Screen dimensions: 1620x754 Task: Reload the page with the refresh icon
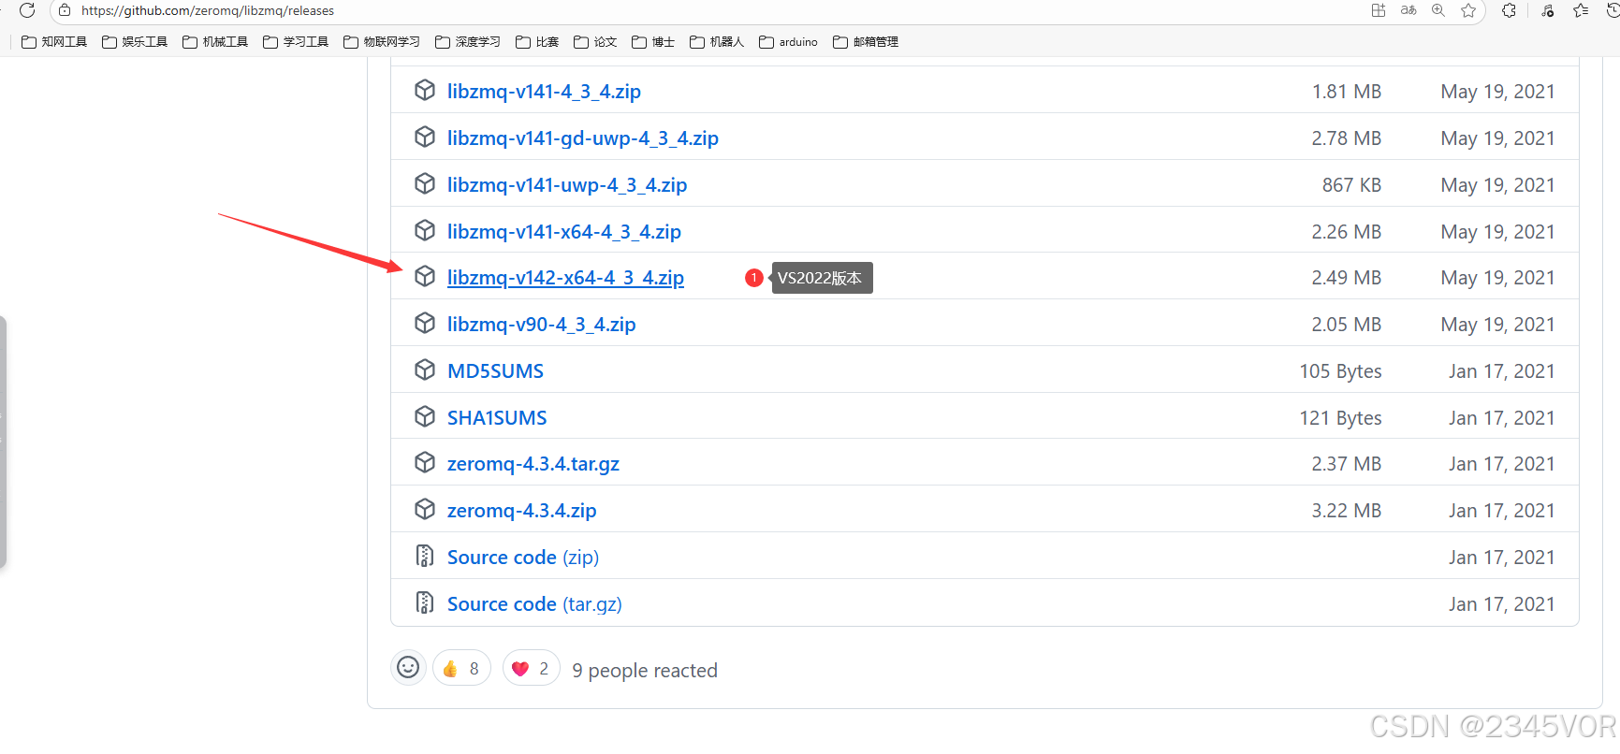[27, 10]
